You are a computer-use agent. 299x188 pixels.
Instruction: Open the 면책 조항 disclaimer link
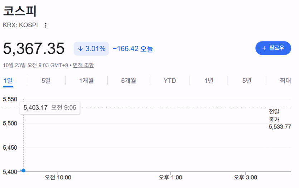coord(83,65)
